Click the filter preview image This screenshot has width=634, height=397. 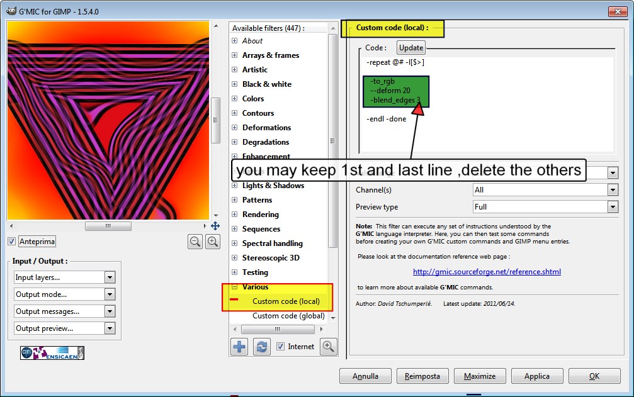pos(108,120)
